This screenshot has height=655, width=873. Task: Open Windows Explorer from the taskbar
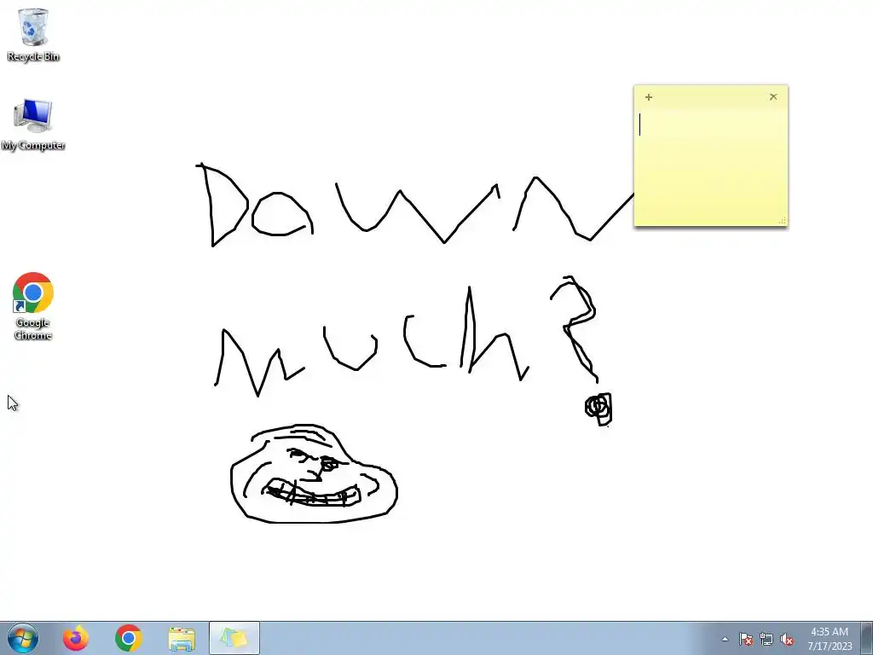coord(182,638)
